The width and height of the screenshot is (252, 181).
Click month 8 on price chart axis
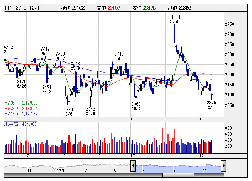tap(65, 119)
